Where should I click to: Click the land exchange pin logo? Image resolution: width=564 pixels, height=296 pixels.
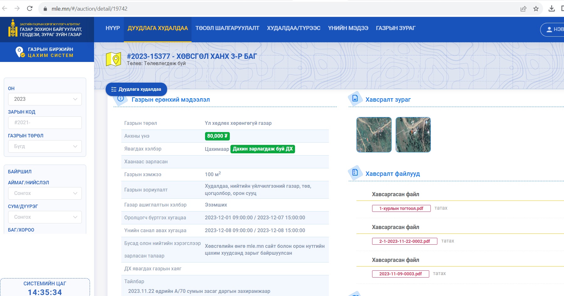coord(20,52)
